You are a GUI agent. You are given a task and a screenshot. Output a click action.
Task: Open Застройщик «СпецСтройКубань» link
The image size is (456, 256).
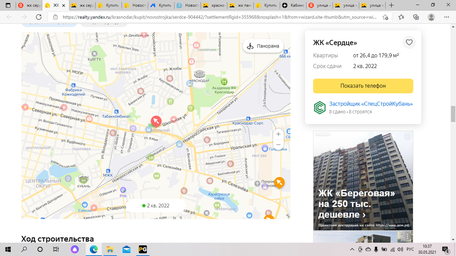click(x=371, y=104)
